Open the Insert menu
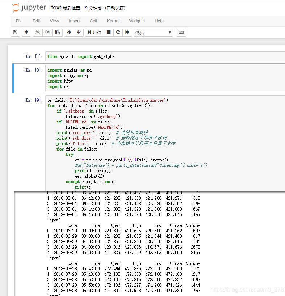Viewport: 285px width, 296px height. pyautogui.click(x=74, y=21)
